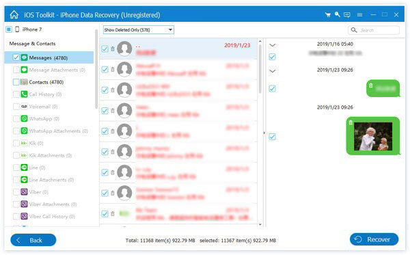The width and height of the screenshot is (410, 255).
Task: Click the search magnifier icon
Action: 354,30
